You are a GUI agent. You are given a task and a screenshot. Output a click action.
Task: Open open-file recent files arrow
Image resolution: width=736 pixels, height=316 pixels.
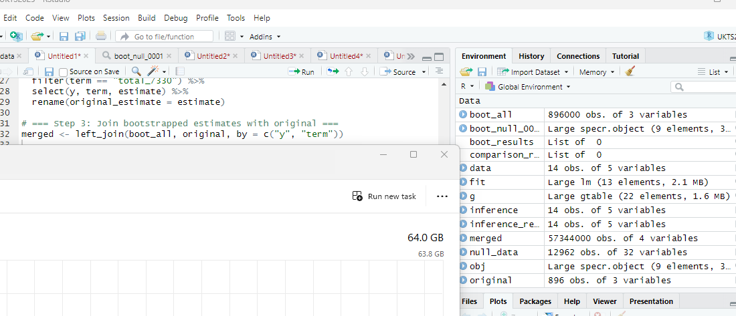(x=48, y=36)
